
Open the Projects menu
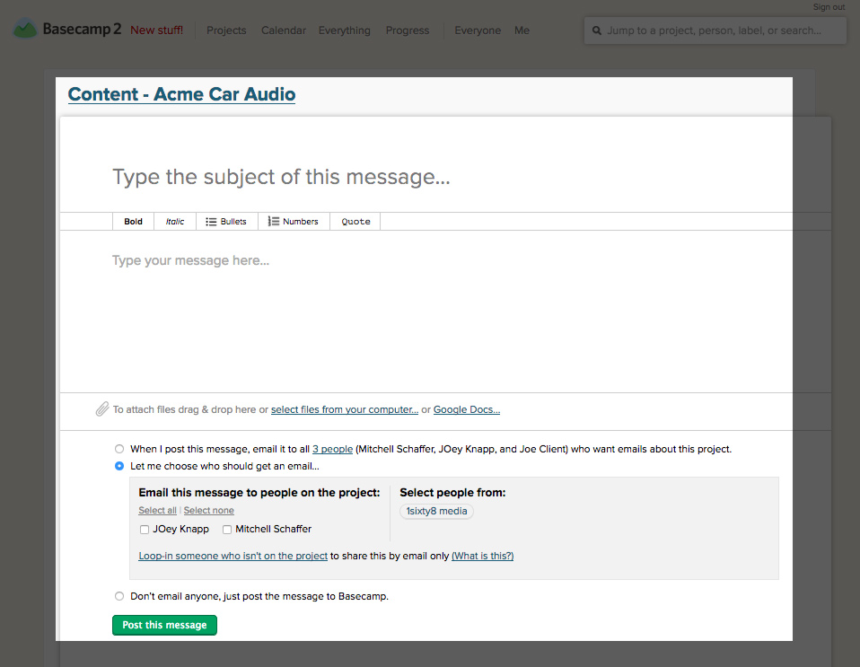click(226, 31)
